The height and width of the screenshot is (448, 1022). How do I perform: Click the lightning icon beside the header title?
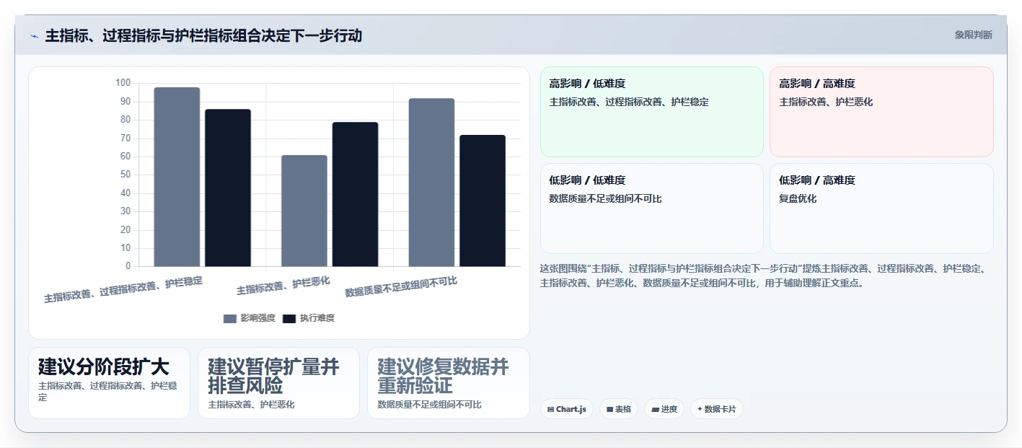click(x=34, y=35)
